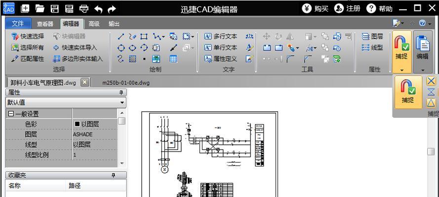Select the 卸料小车电气原理图.dwg document tab
Screen dimensions: 439x197
pyautogui.click(x=43, y=83)
